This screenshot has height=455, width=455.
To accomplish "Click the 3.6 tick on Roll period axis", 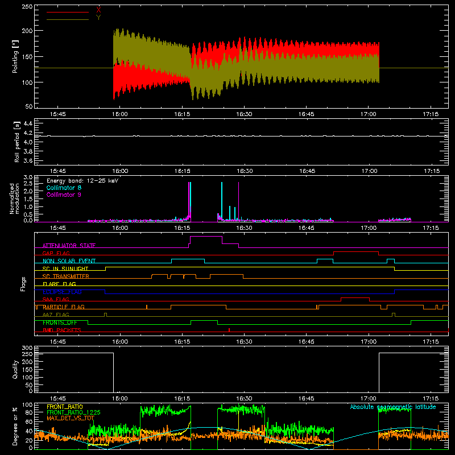I will pos(28,160).
